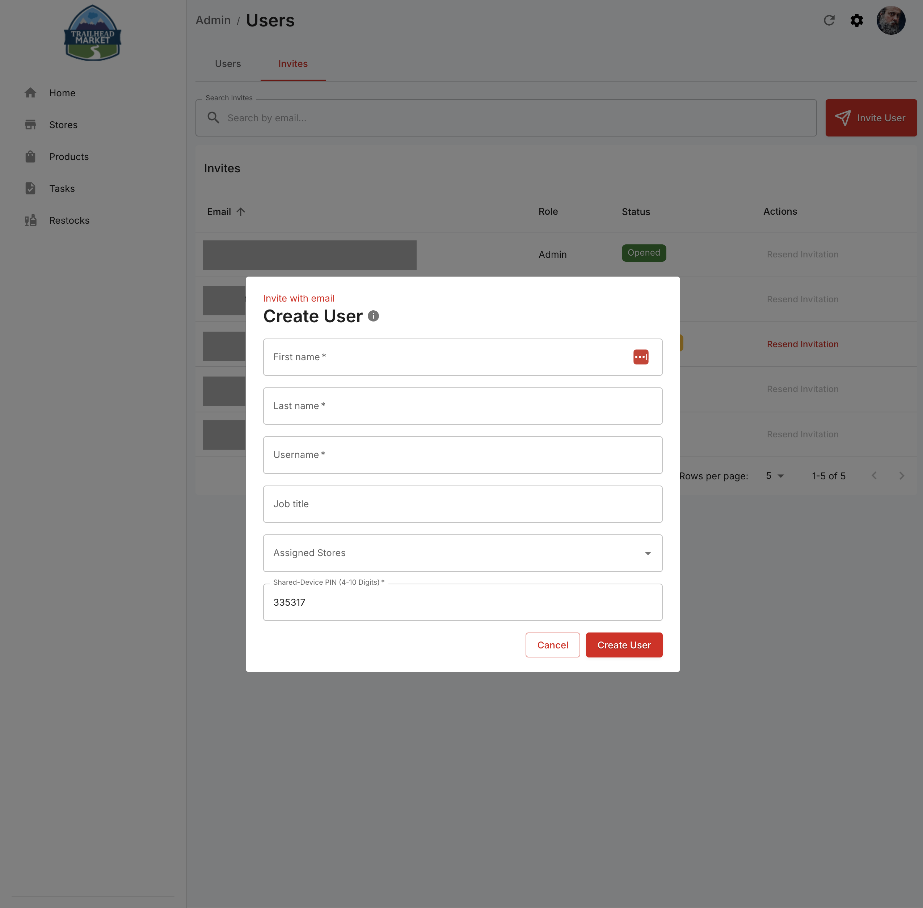Expand the Assigned Stores dropdown
923x908 pixels.
tap(463, 553)
